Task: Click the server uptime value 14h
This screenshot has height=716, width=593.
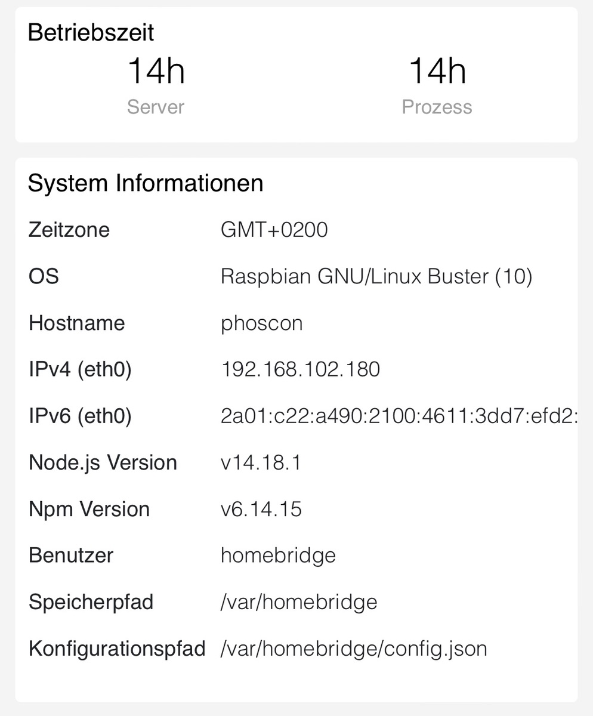Action: pos(156,71)
